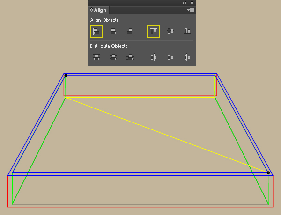Click the Vertical Distribute Bottom icon

[130, 57]
